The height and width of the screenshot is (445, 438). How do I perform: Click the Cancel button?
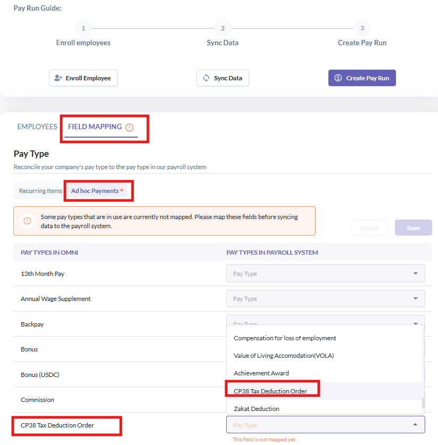(x=369, y=228)
